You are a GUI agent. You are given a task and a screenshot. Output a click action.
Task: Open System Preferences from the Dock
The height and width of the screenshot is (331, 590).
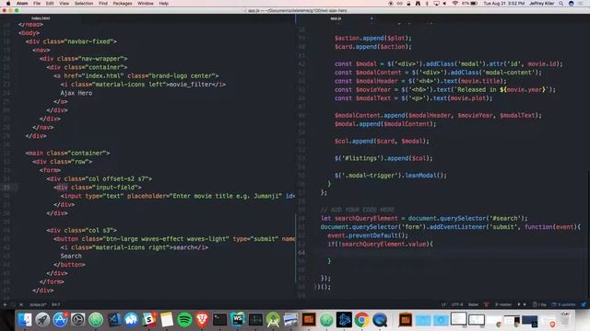tap(77, 320)
